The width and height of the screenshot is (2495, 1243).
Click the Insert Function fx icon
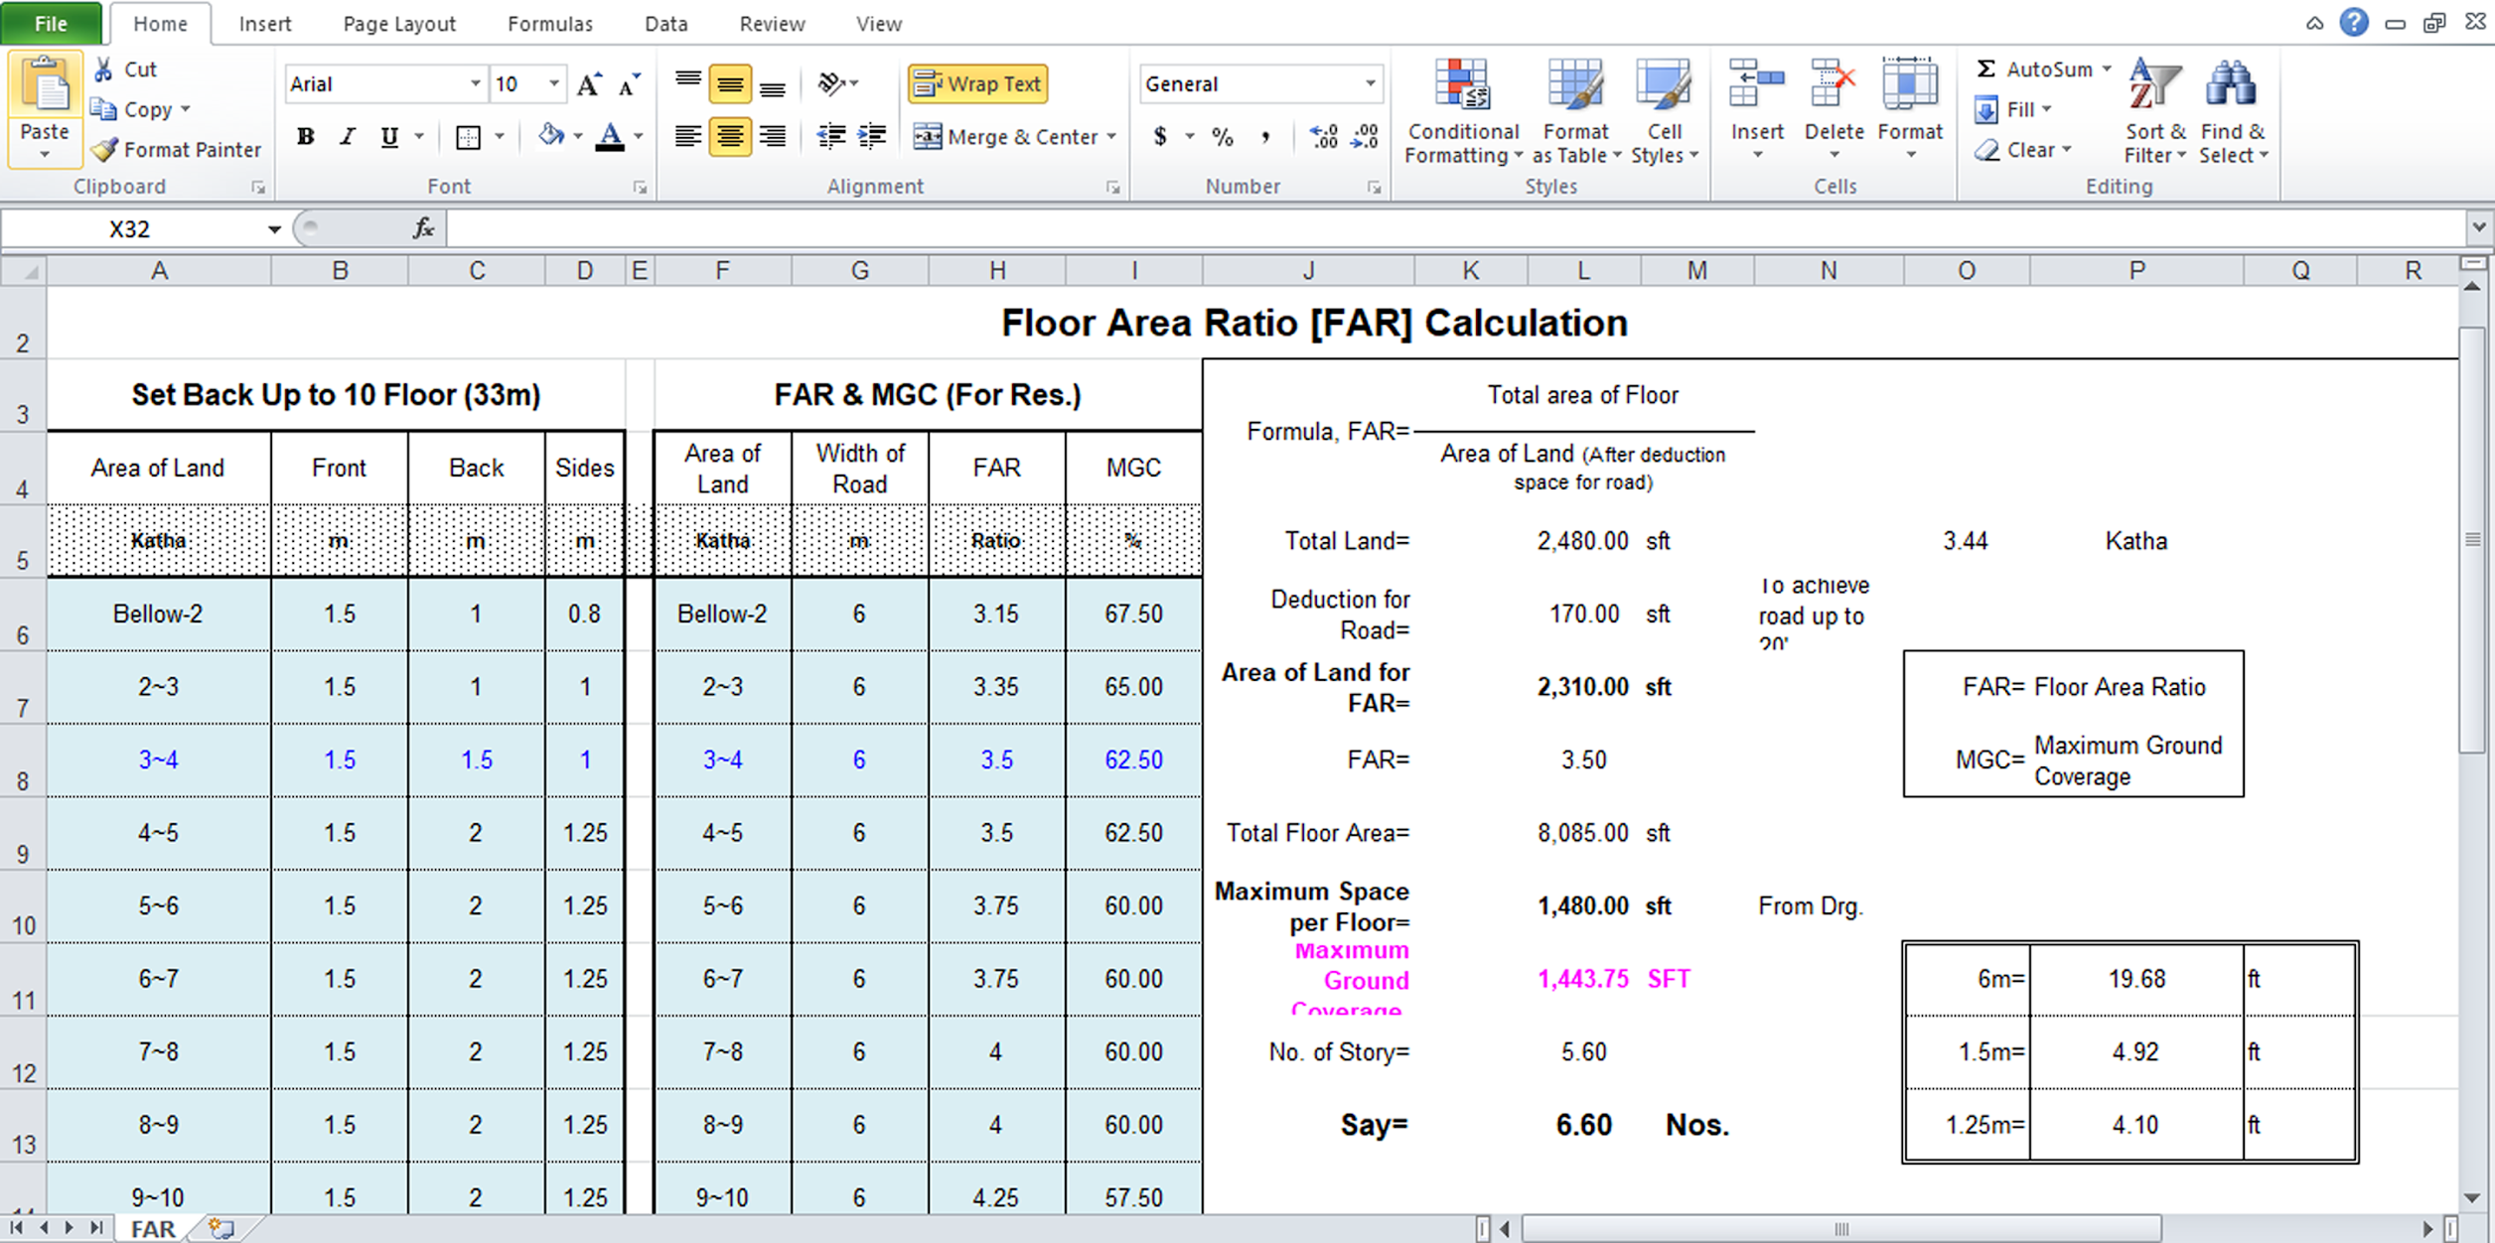[x=423, y=229]
